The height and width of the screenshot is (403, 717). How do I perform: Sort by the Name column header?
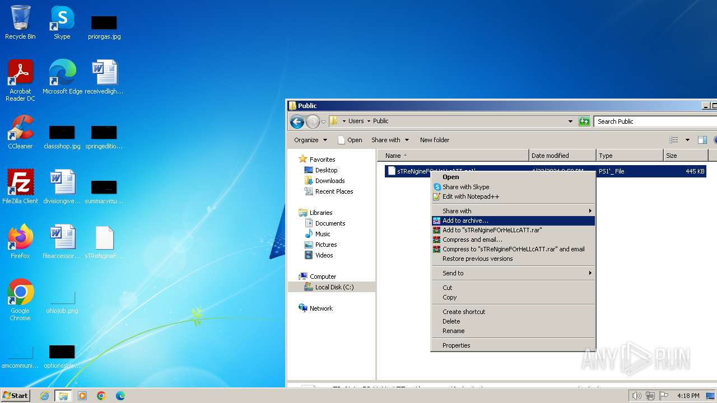453,156
